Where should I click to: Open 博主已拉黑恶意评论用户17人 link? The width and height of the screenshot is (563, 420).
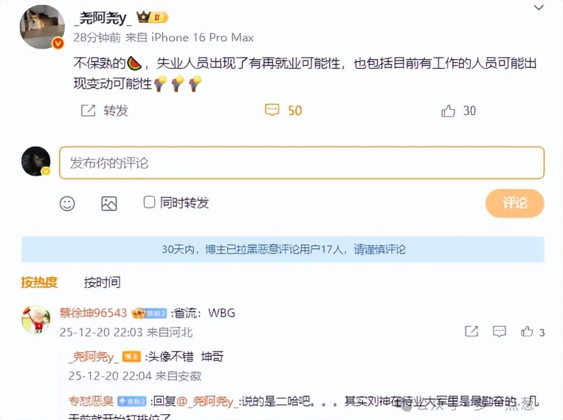tap(274, 250)
